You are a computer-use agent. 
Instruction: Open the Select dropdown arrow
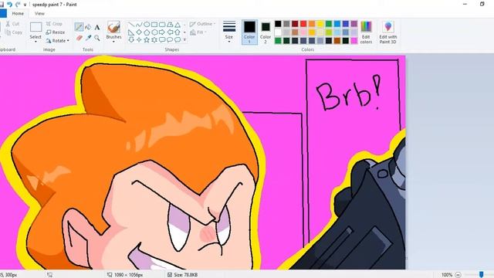point(36,42)
